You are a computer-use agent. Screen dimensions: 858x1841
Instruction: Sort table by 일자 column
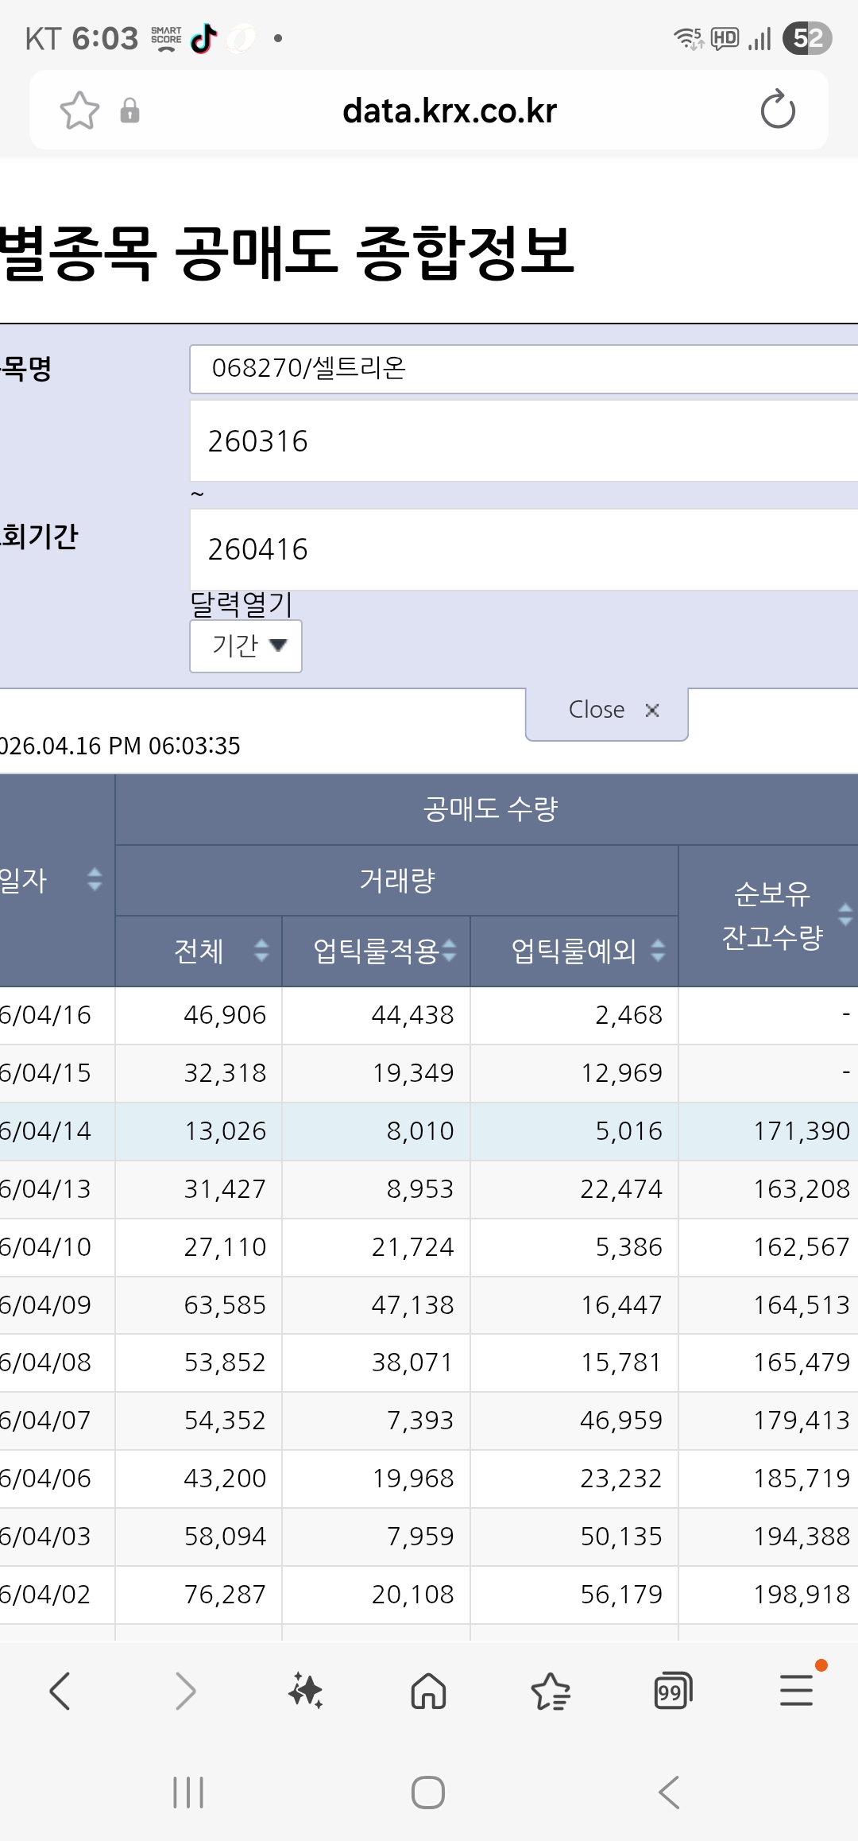point(94,880)
